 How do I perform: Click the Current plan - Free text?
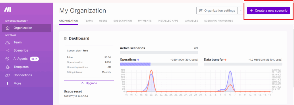click(x=77, y=51)
